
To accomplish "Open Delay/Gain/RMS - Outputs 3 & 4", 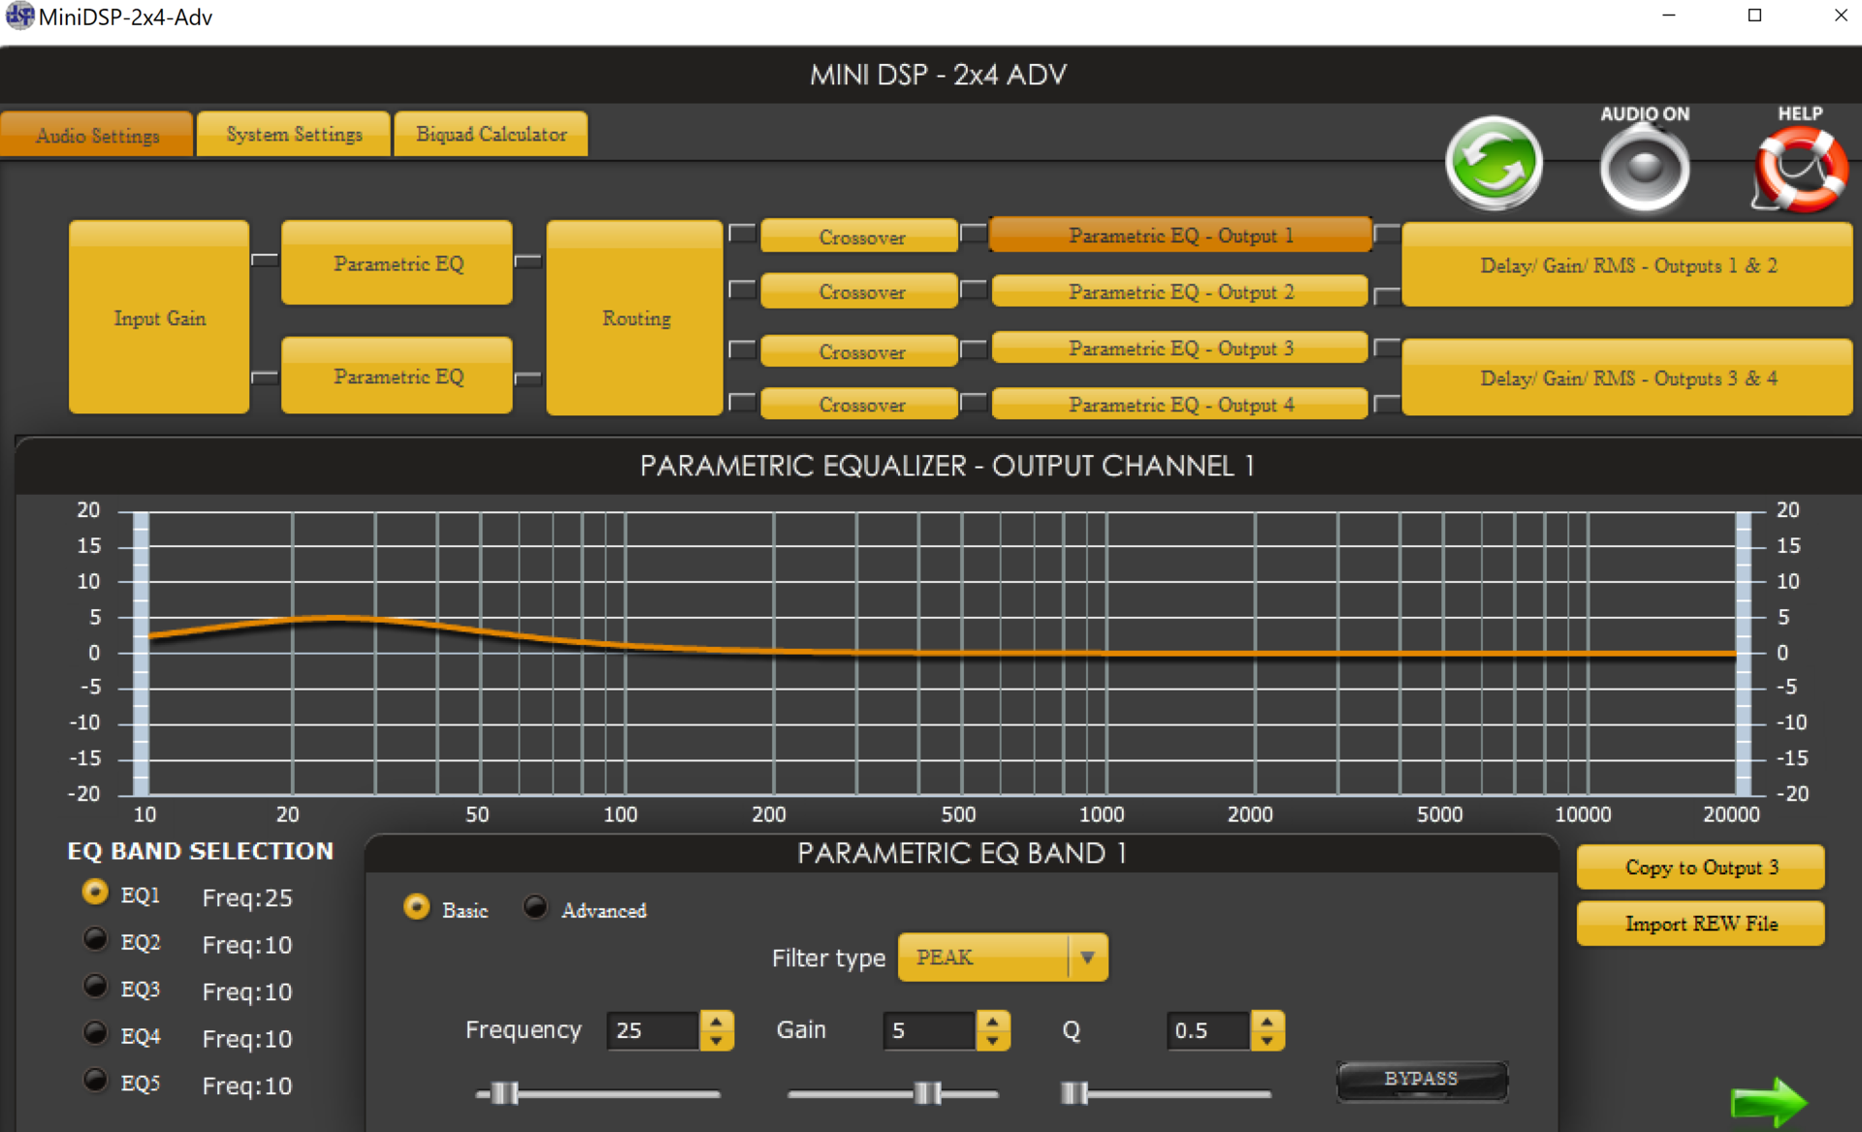I will [1627, 378].
